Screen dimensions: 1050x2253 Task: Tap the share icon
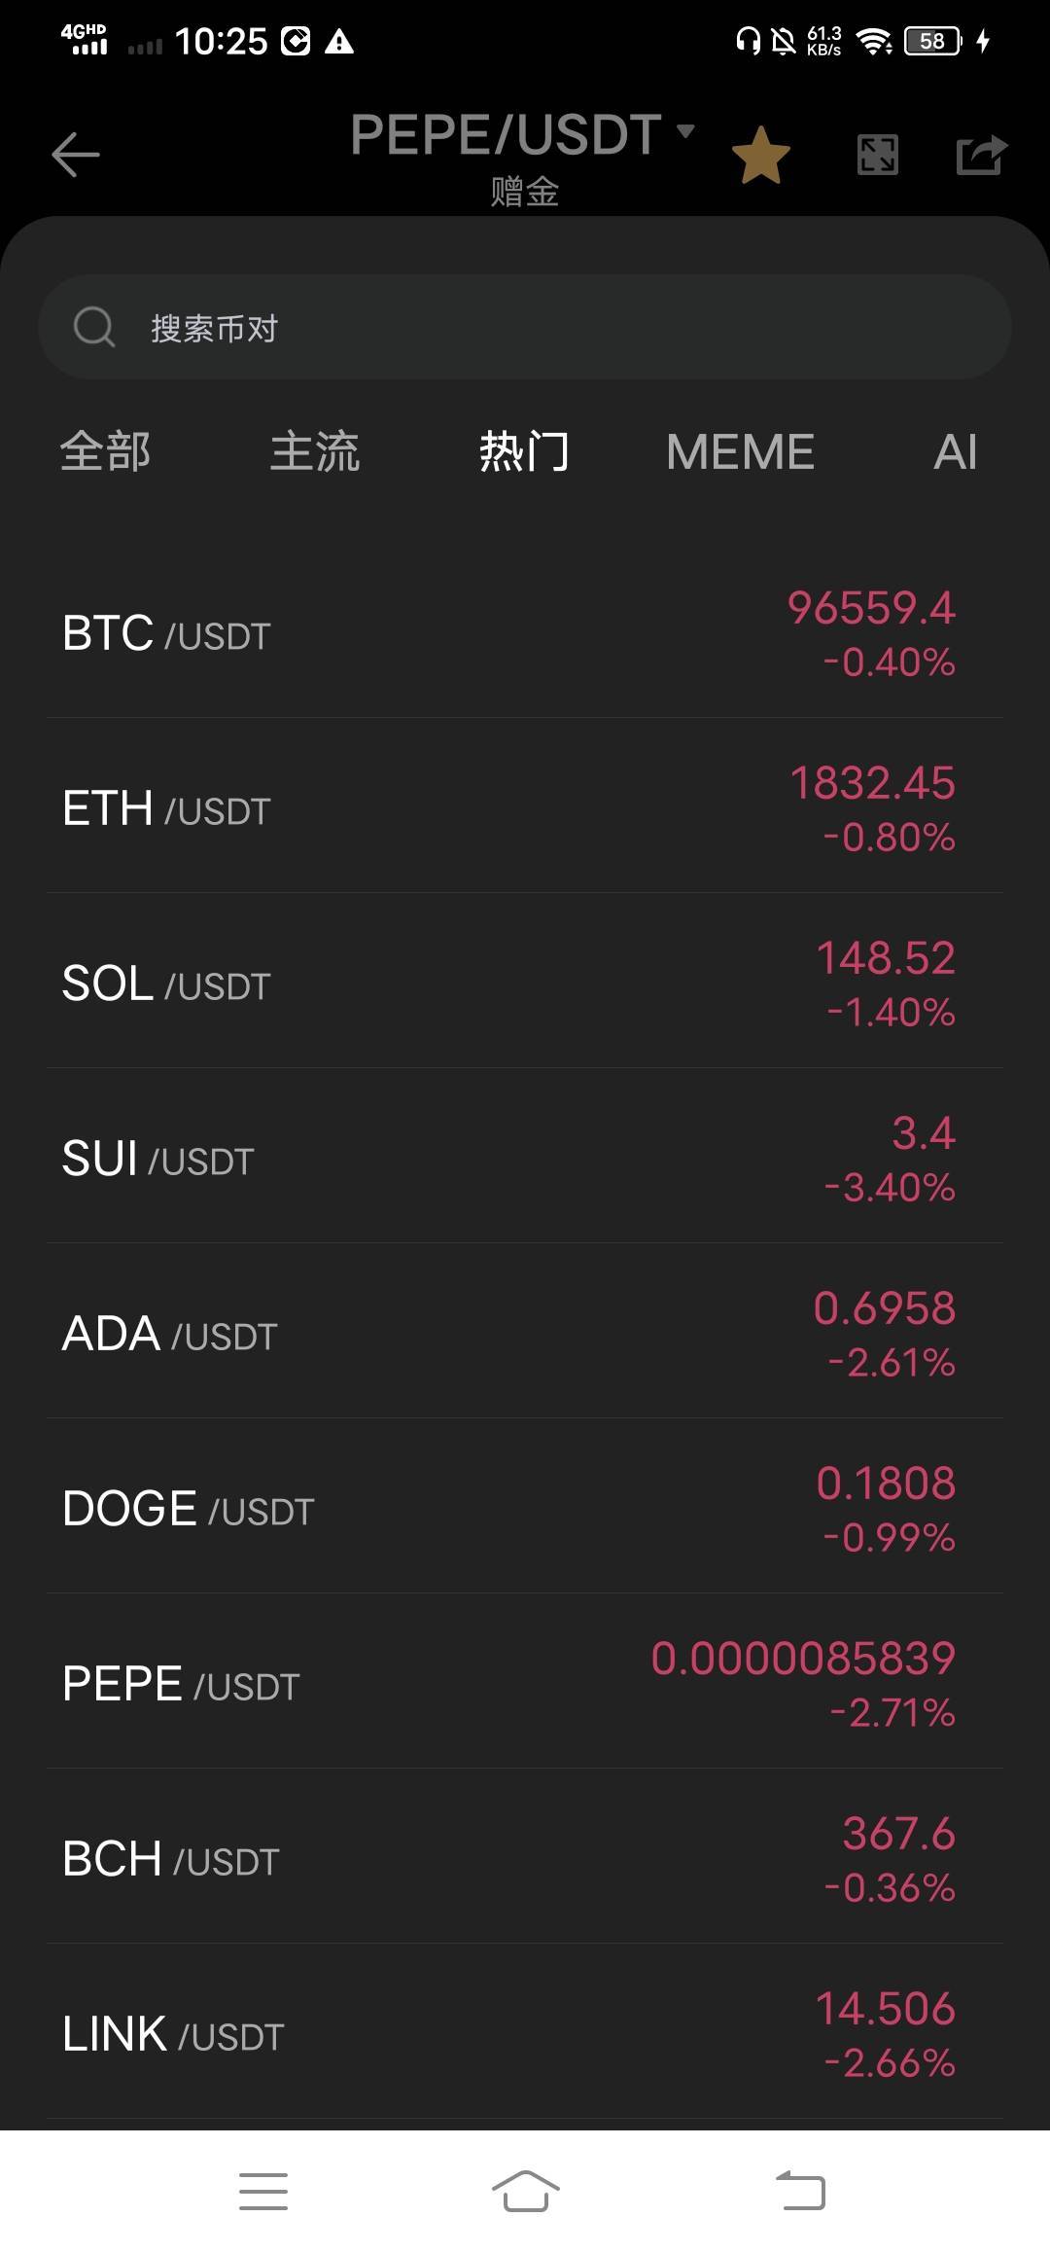point(982,155)
